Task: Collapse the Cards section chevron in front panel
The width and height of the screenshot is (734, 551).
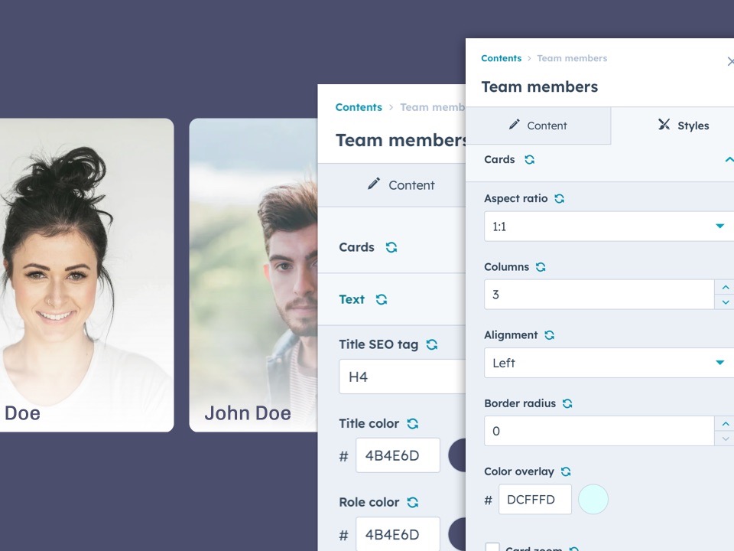Action: pyautogui.click(x=729, y=160)
